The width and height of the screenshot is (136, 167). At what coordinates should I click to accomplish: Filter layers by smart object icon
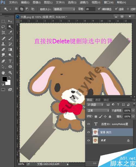(128, 105)
